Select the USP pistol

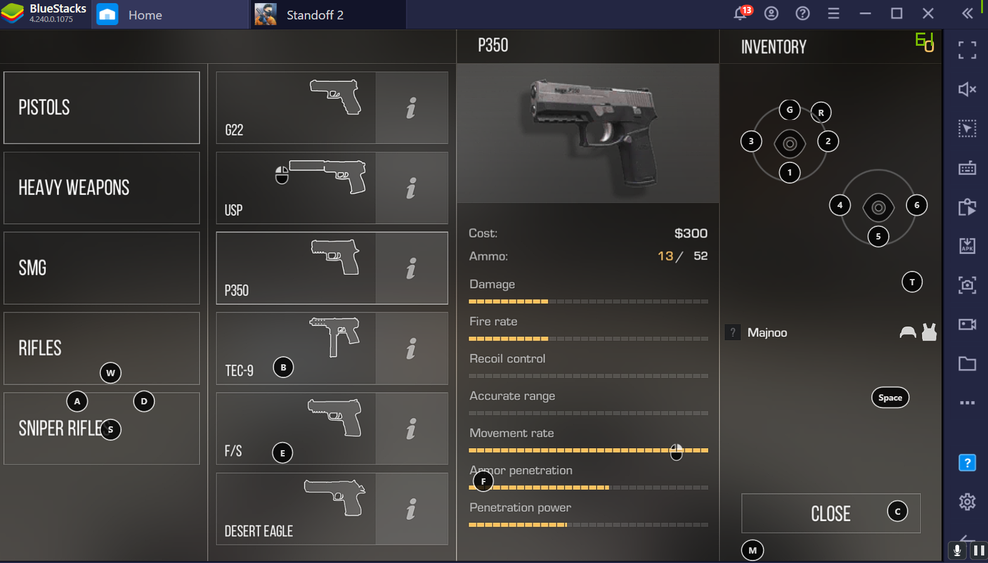click(x=296, y=188)
